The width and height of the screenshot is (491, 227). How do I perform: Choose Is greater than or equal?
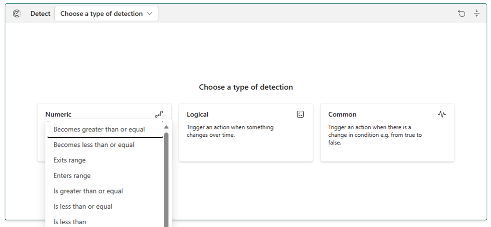coord(105,191)
